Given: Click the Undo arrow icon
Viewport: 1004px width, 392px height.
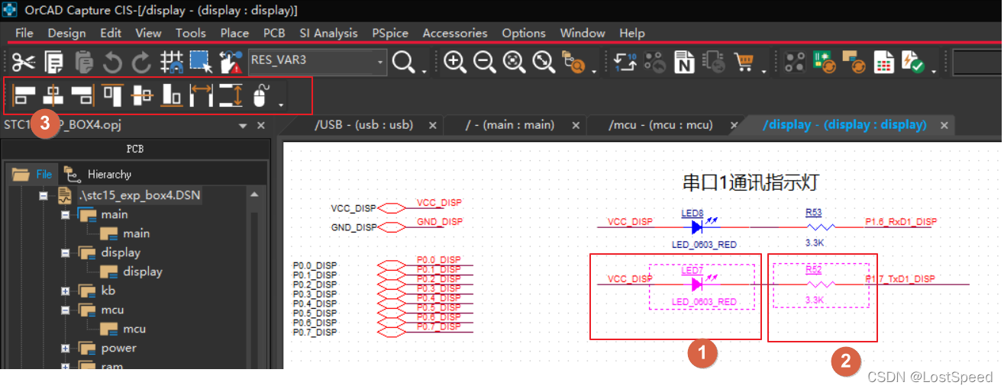Looking at the screenshot, I should (x=112, y=62).
